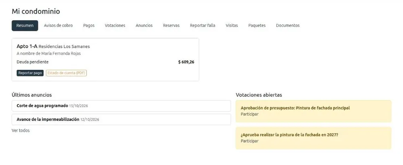Select the Resumen tab
This screenshot has height=165, width=403.
click(x=25, y=26)
